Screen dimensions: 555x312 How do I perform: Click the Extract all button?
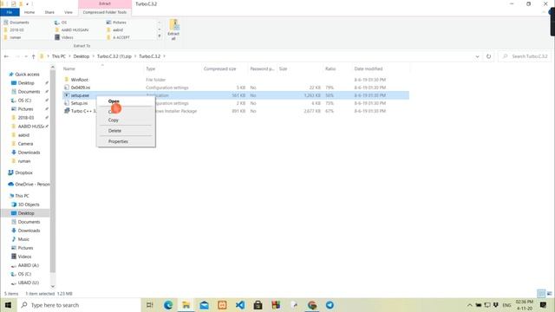tap(173, 29)
